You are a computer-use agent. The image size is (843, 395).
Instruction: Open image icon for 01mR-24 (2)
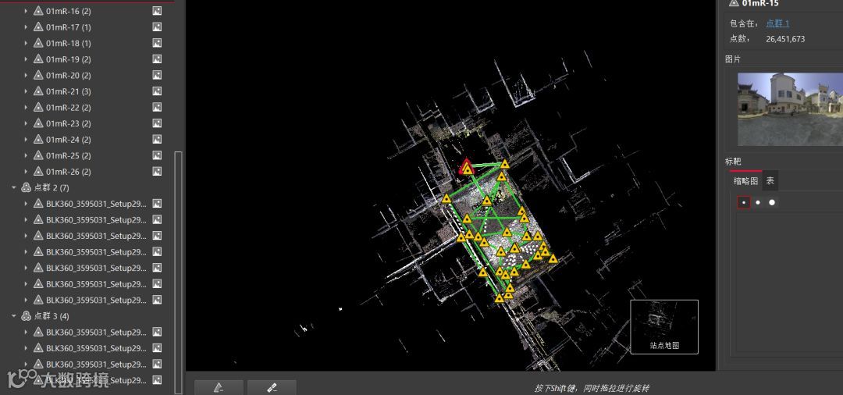tap(157, 140)
